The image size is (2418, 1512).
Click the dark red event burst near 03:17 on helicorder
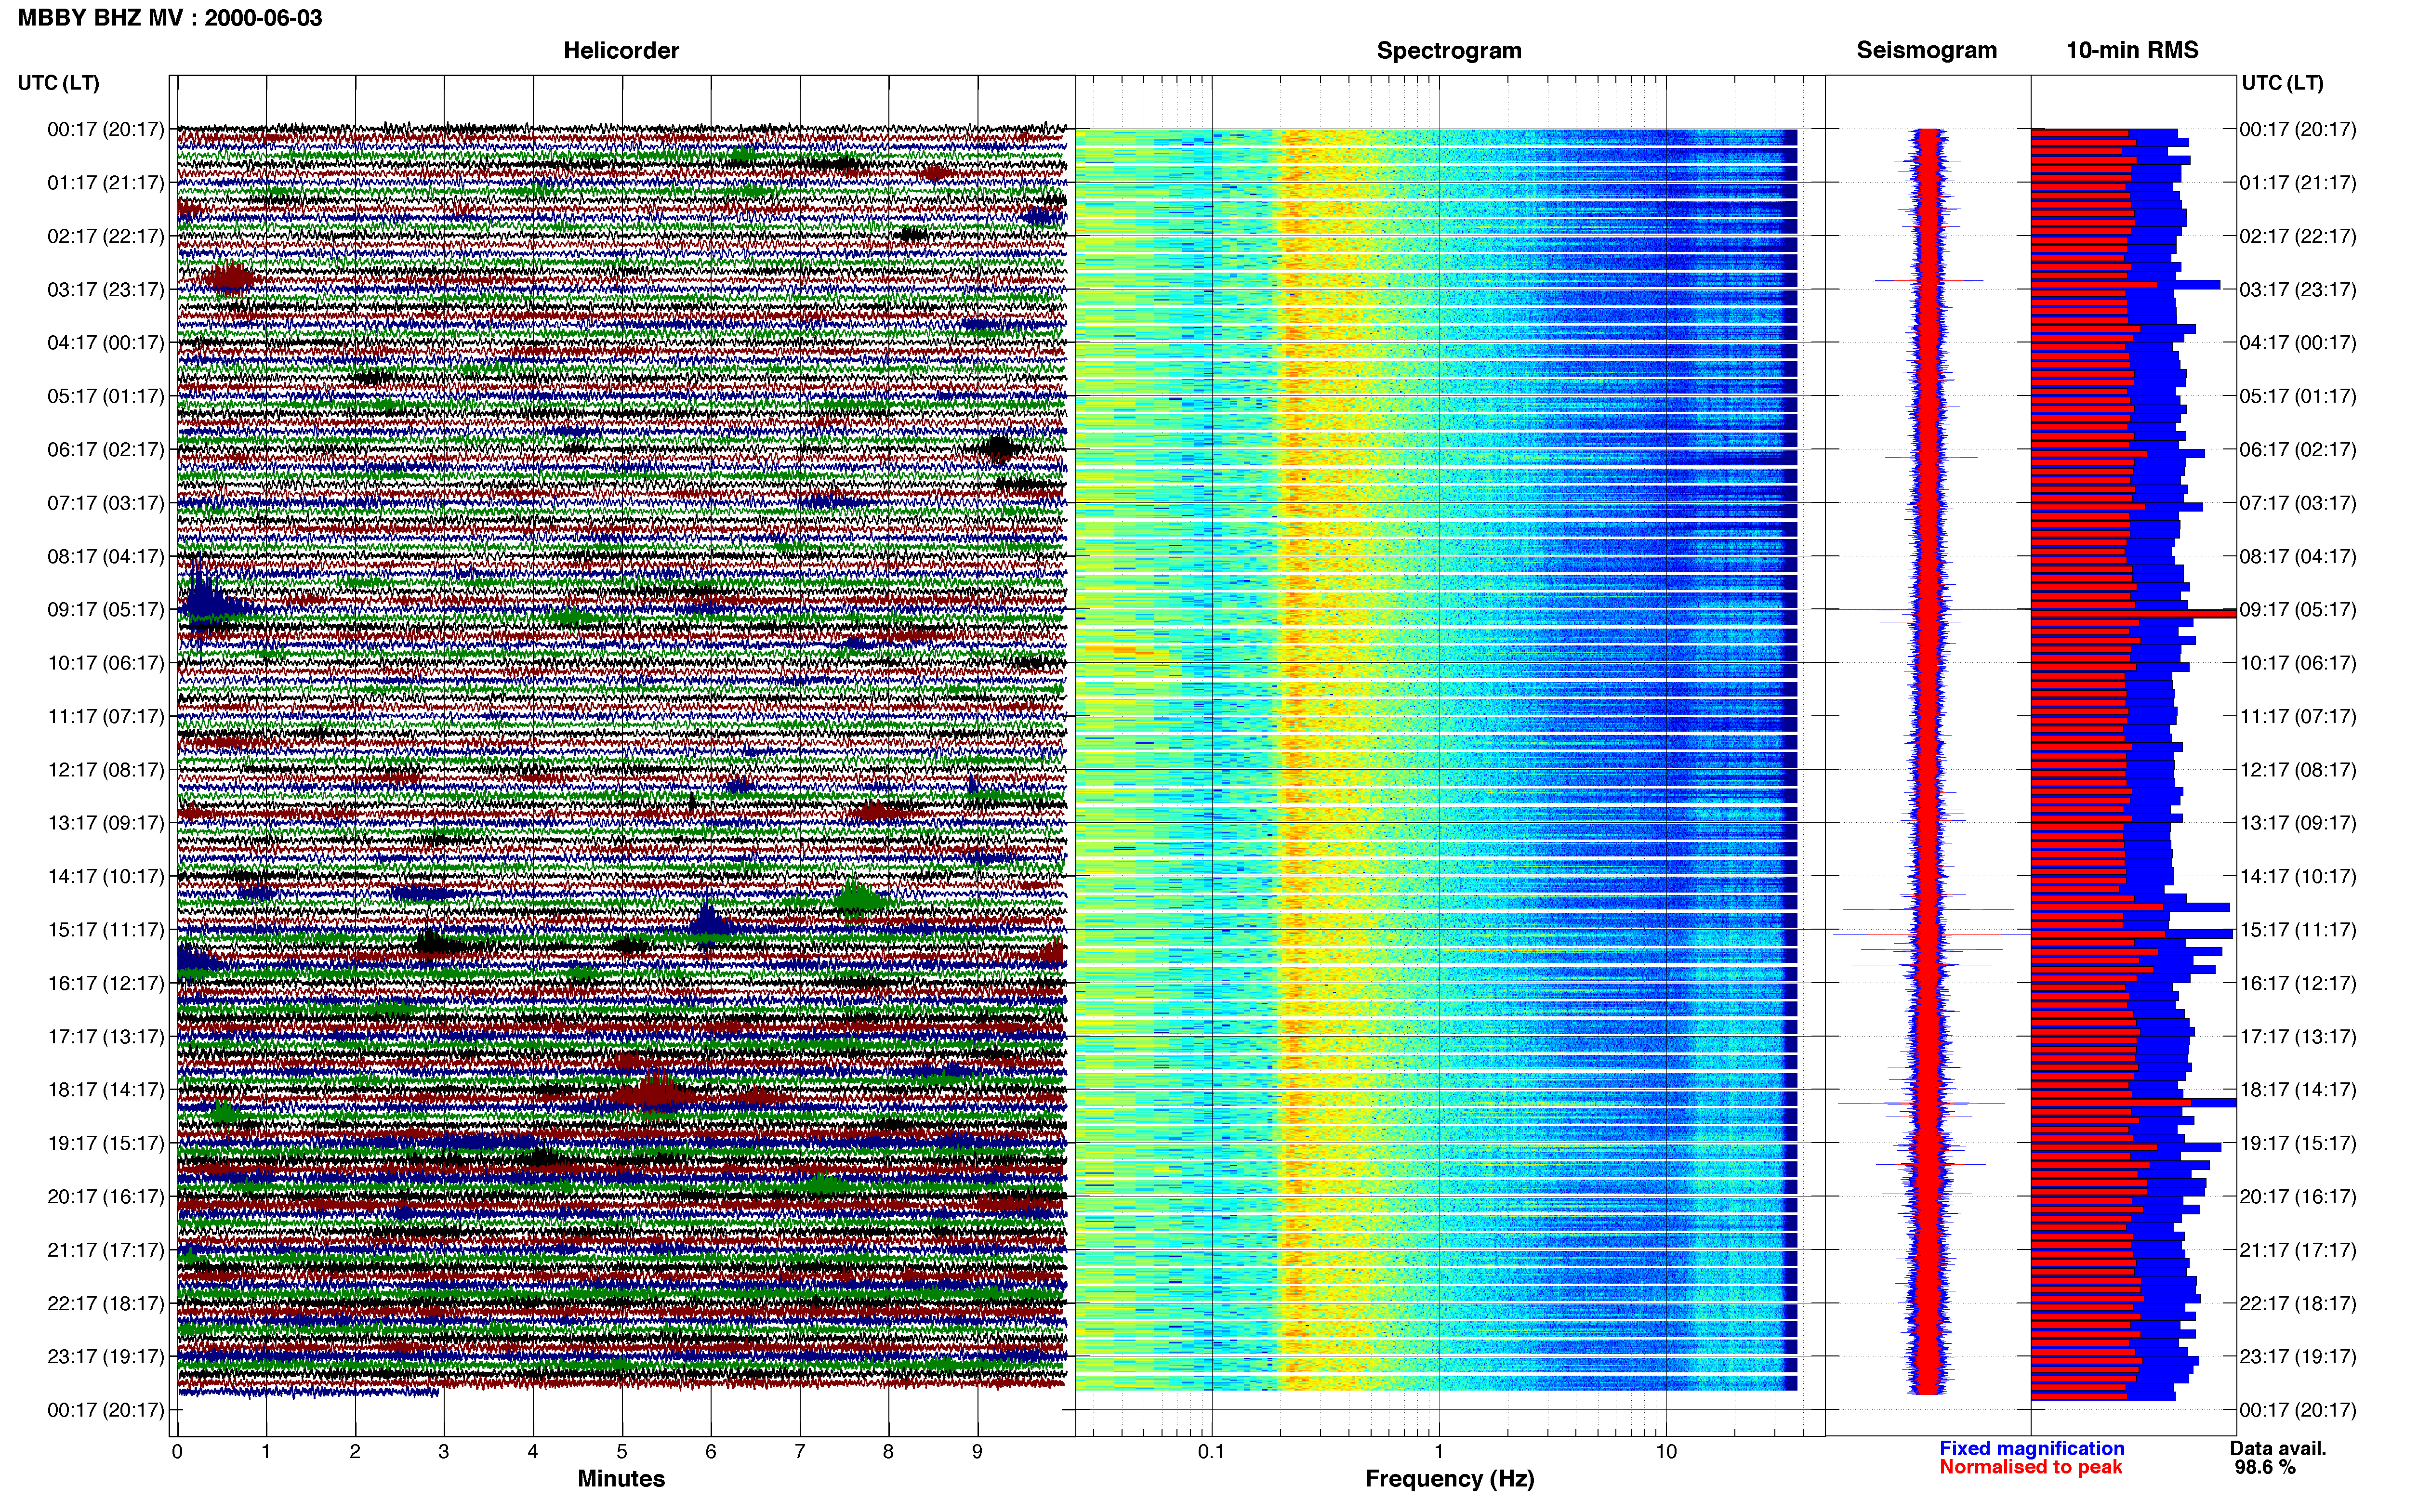click(x=230, y=279)
